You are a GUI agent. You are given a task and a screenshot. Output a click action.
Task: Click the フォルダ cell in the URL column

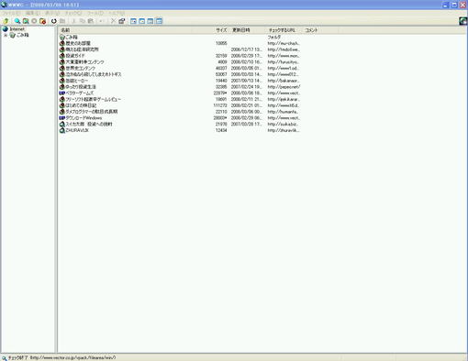coord(274,37)
